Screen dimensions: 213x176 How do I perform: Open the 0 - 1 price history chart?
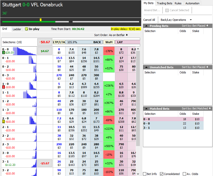pos(32,60)
